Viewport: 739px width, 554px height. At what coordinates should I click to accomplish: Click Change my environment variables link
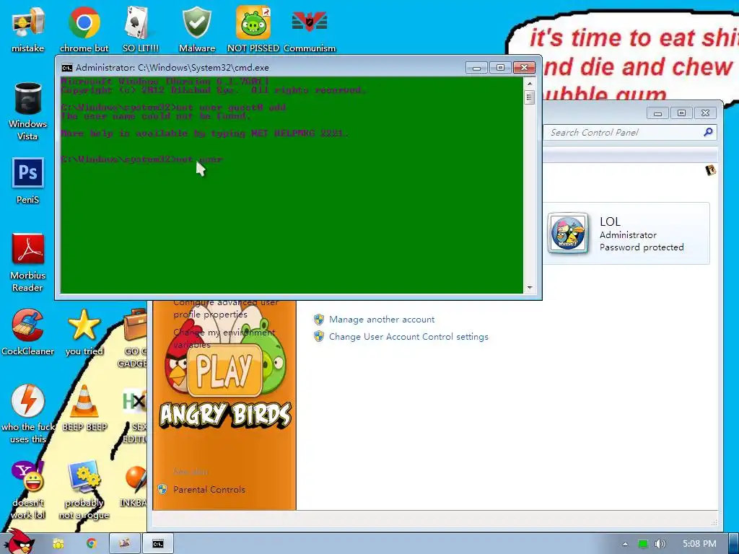[224, 338]
